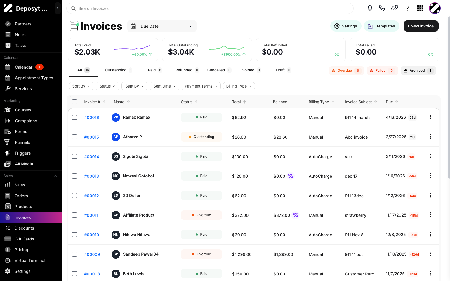
Task: Switch to the Cancelled tab
Action: [x=219, y=70]
